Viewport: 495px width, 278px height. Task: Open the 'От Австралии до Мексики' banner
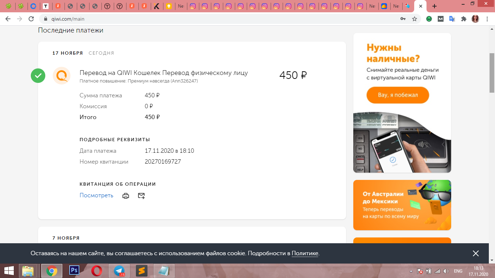point(402,205)
